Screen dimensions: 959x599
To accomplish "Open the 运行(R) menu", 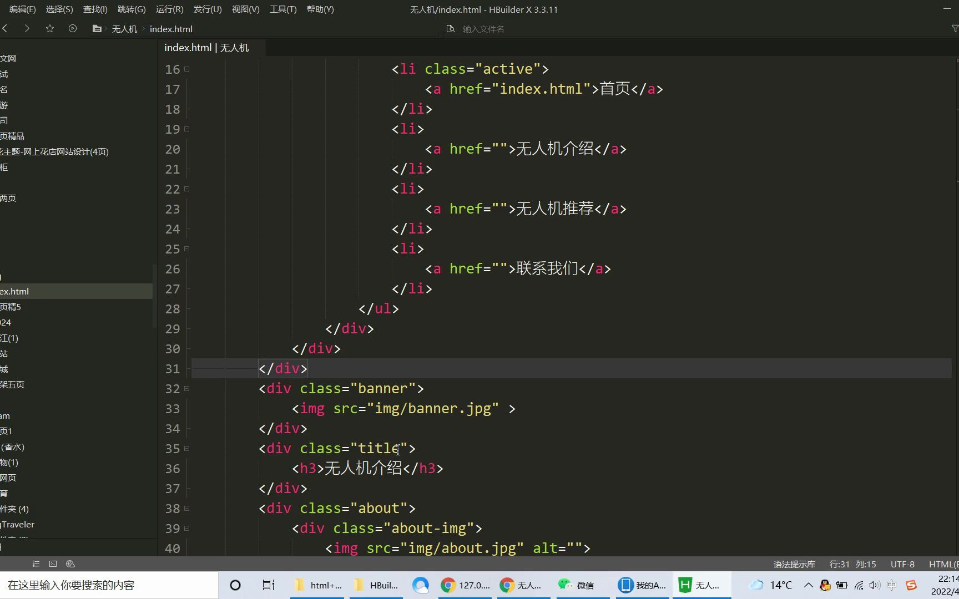I will pos(169,9).
